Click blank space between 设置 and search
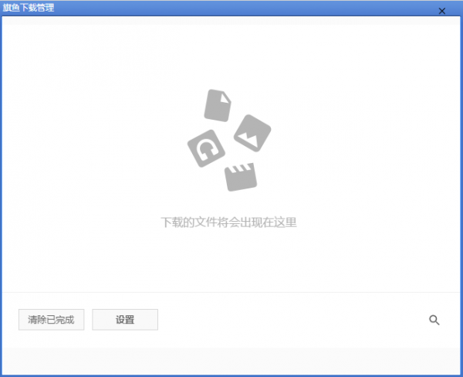Image resolution: width=463 pixels, height=377 pixels. (x=293, y=320)
